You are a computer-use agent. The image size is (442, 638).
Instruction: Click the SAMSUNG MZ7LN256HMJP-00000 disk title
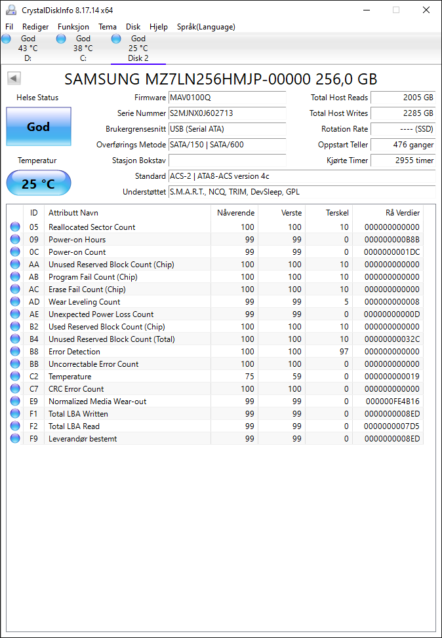[x=221, y=79]
